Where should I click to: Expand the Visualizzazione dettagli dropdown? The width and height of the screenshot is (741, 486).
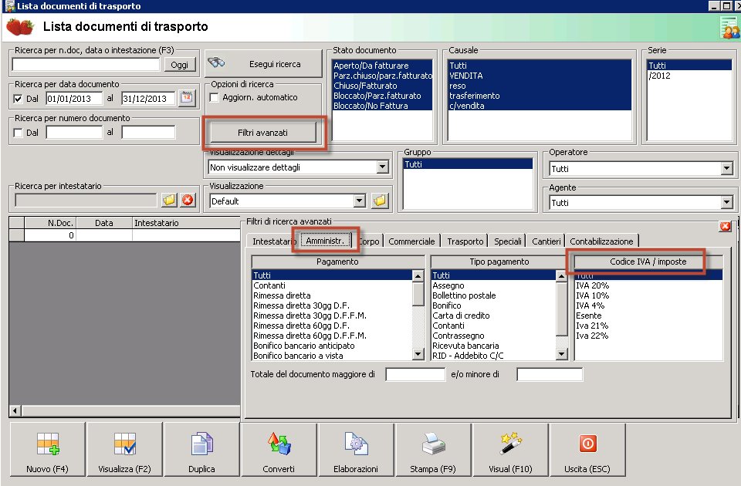click(x=382, y=167)
